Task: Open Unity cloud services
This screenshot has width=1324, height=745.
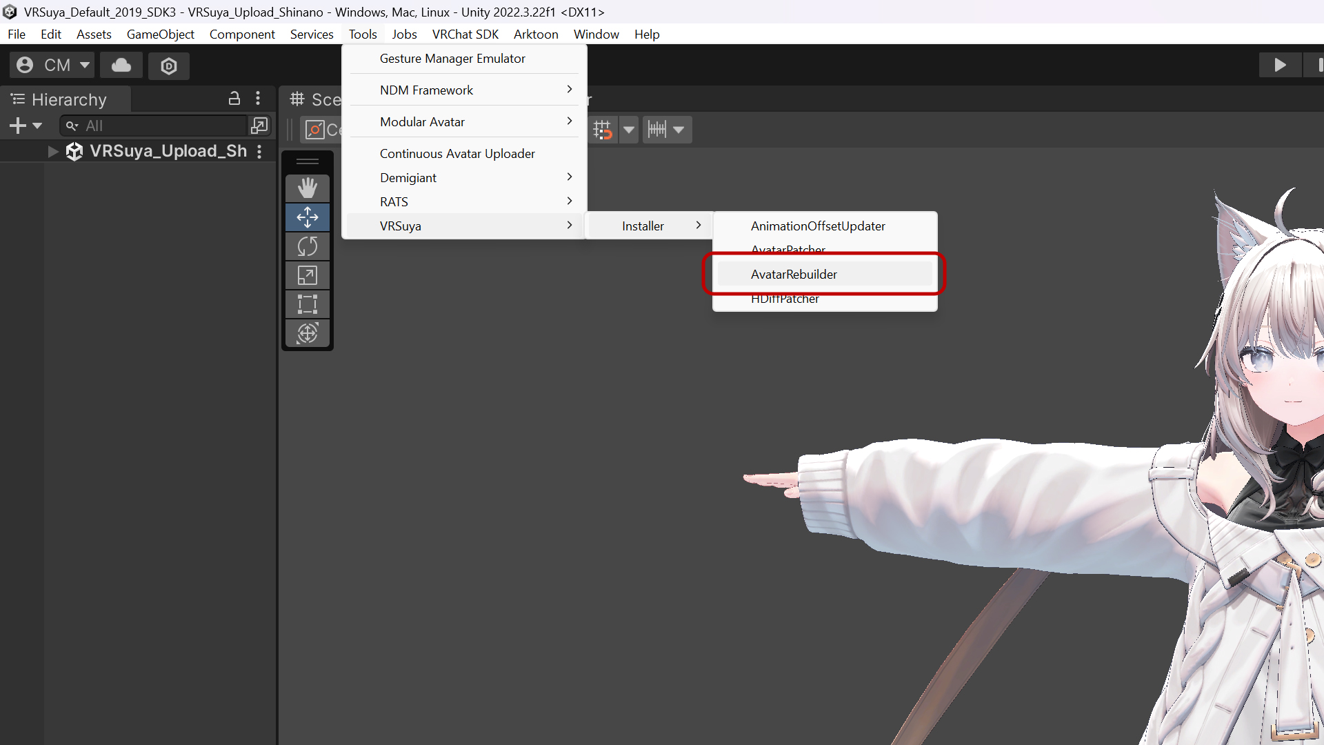Action: 121,66
